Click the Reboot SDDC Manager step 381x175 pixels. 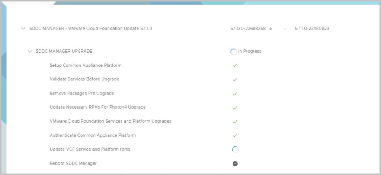point(73,164)
